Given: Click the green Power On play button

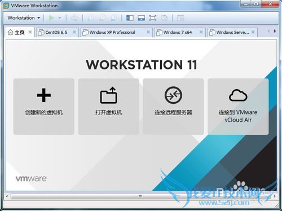Looking at the screenshot, I should click(x=51, y=18).
